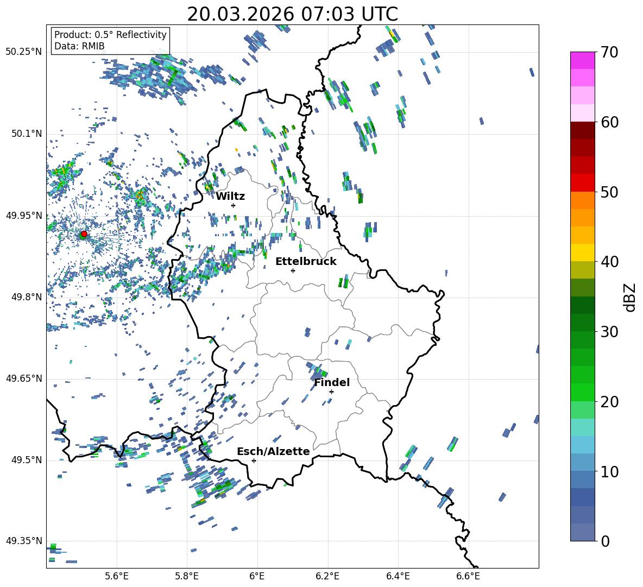Click the 0 tick label on colorbar
The width and height of the screenshot is (643, 587).
coord(606,541)
